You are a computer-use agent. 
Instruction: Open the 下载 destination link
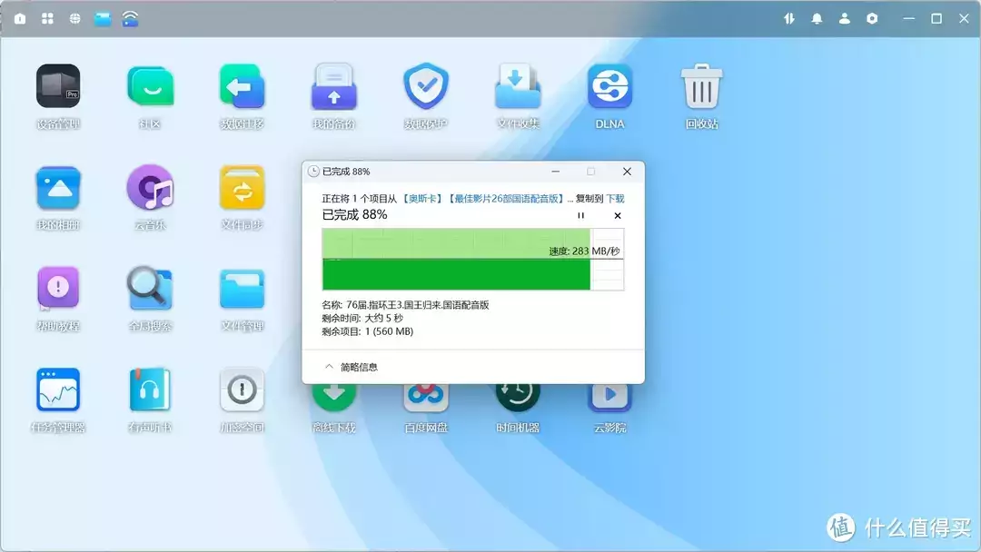(615, 199)
